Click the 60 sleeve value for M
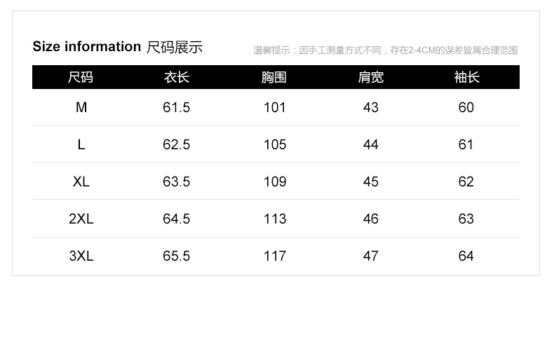 pos(466,107)
